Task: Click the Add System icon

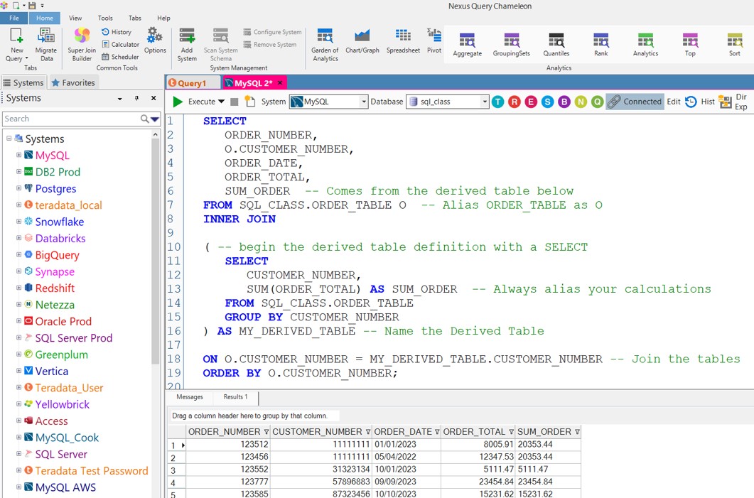Action: point(187,36)
